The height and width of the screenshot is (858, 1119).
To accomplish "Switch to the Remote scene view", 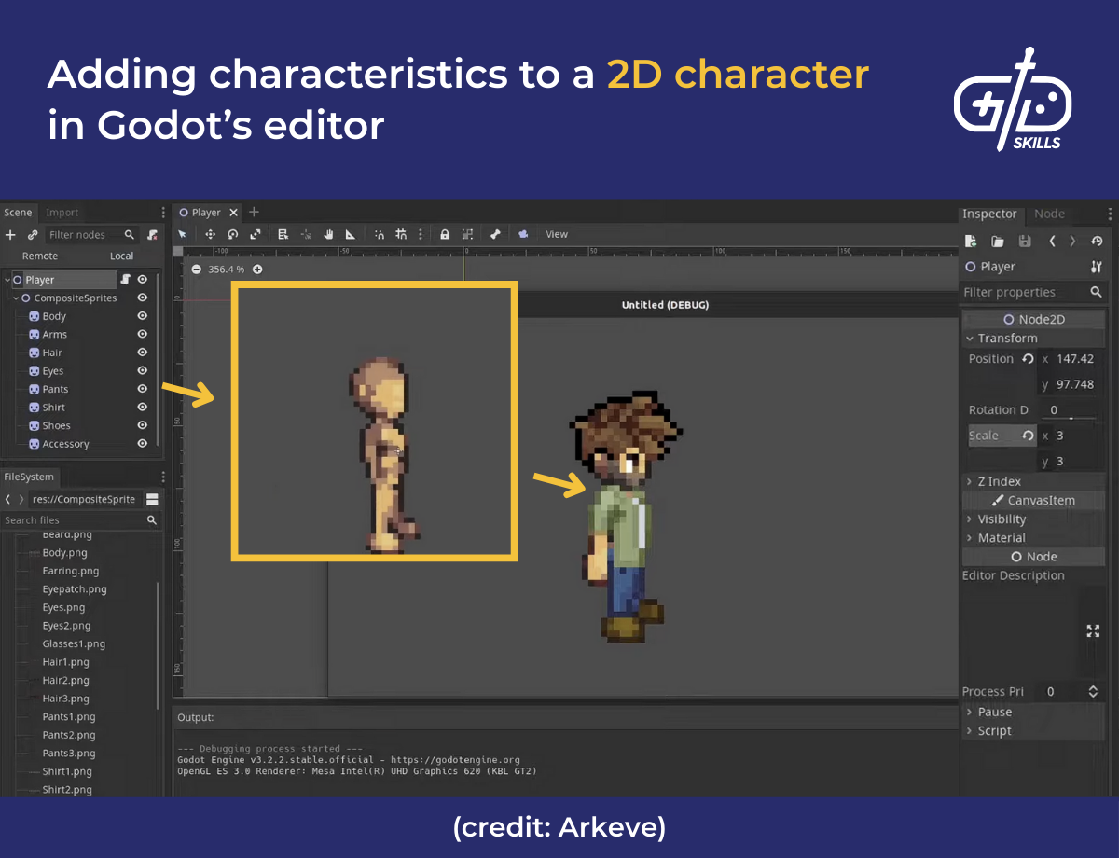I will (39, 255).
